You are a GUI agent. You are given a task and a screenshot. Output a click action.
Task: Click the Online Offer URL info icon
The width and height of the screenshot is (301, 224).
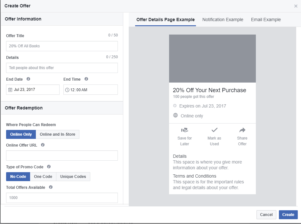[x=43, y=145]
